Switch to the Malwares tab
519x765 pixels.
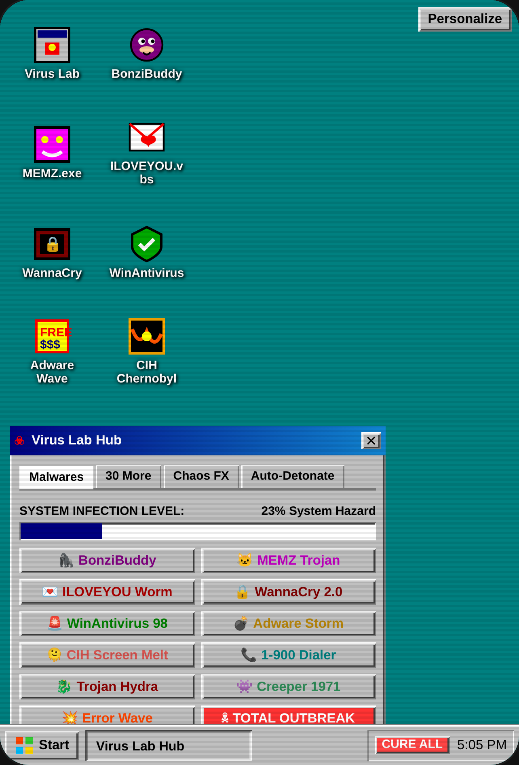(x=56, y=477)
